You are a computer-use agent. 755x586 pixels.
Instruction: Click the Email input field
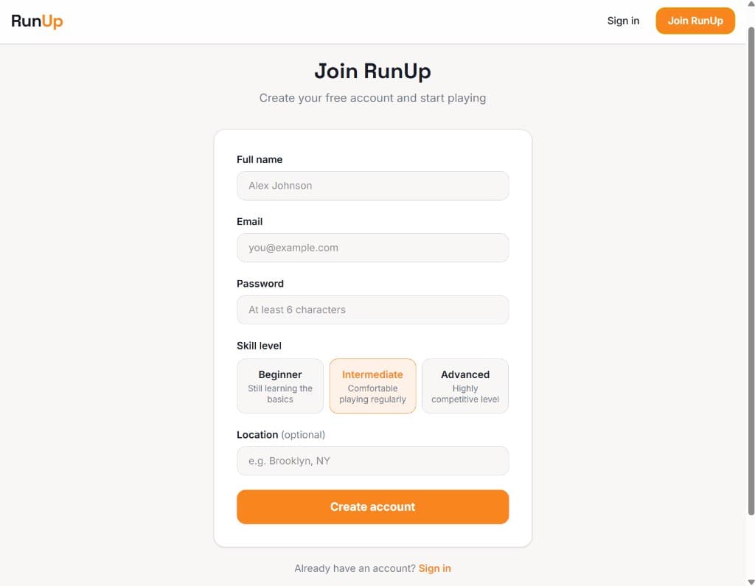[x=372, y=248]
